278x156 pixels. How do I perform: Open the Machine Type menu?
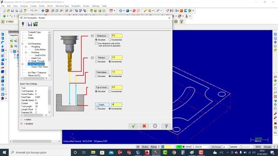click(62, 6)
